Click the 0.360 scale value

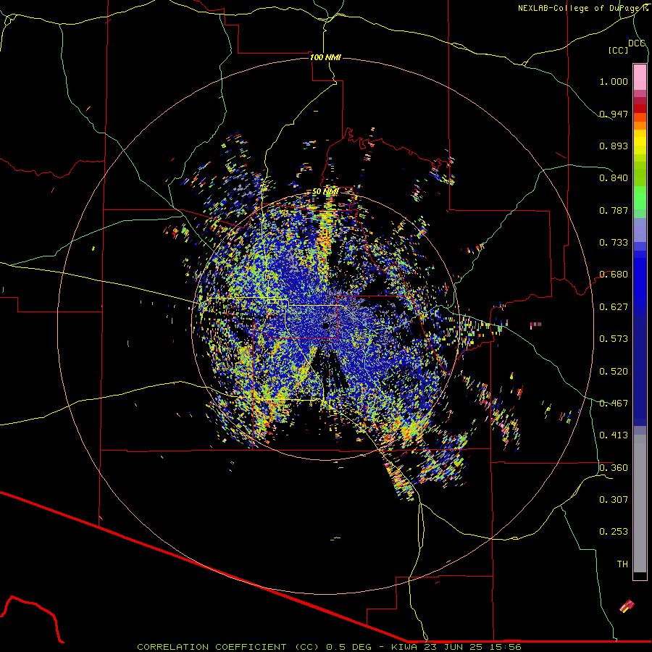pyautogui.click(x=614, y=468)
